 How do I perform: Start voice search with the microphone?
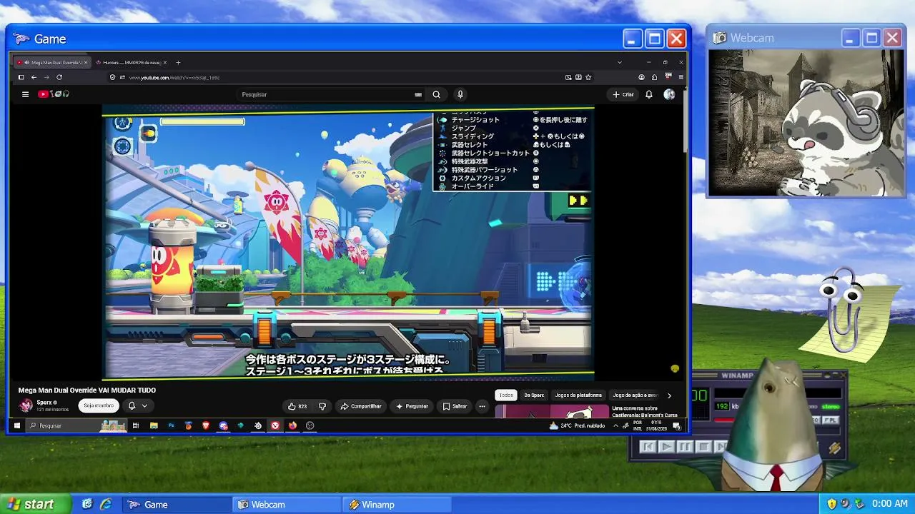460,94
